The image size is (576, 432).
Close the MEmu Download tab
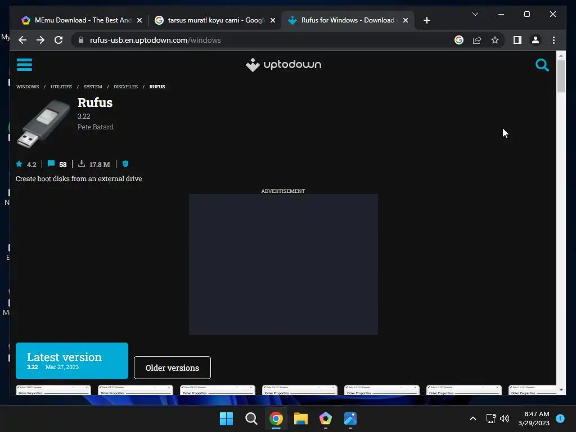point(139,20)
